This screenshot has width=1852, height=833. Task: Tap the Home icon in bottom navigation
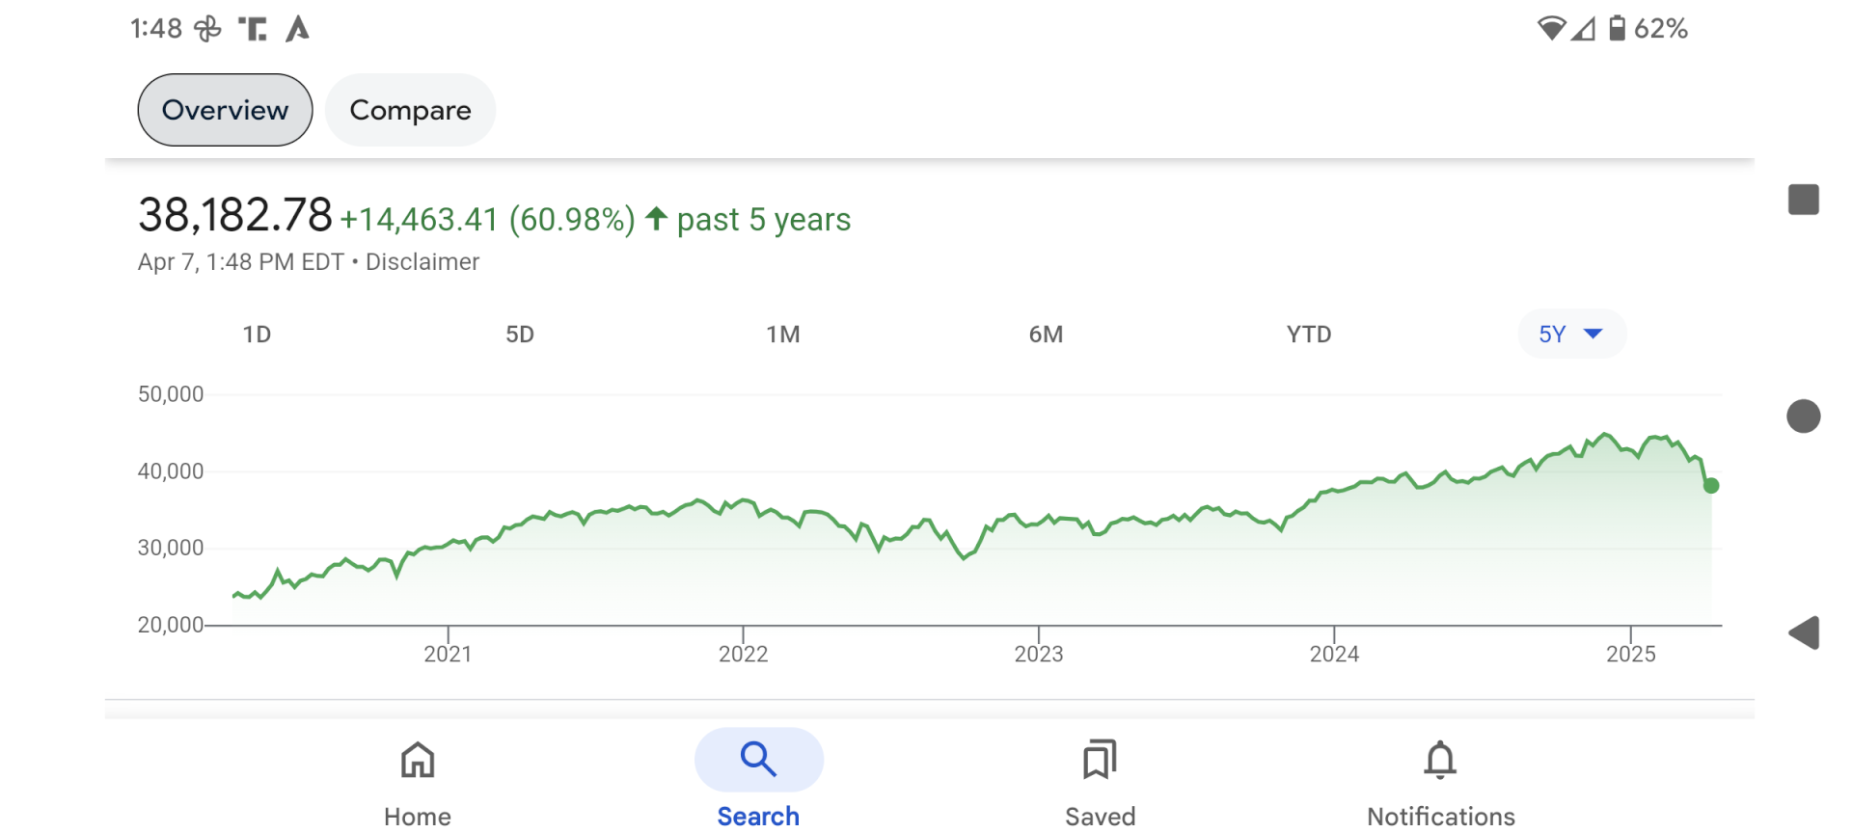418,760
